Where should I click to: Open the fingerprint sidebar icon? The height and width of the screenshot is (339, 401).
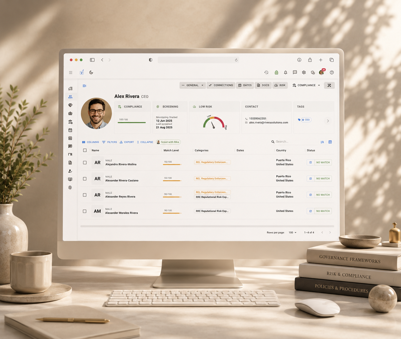pyautogui.click(x=70, y=187)
